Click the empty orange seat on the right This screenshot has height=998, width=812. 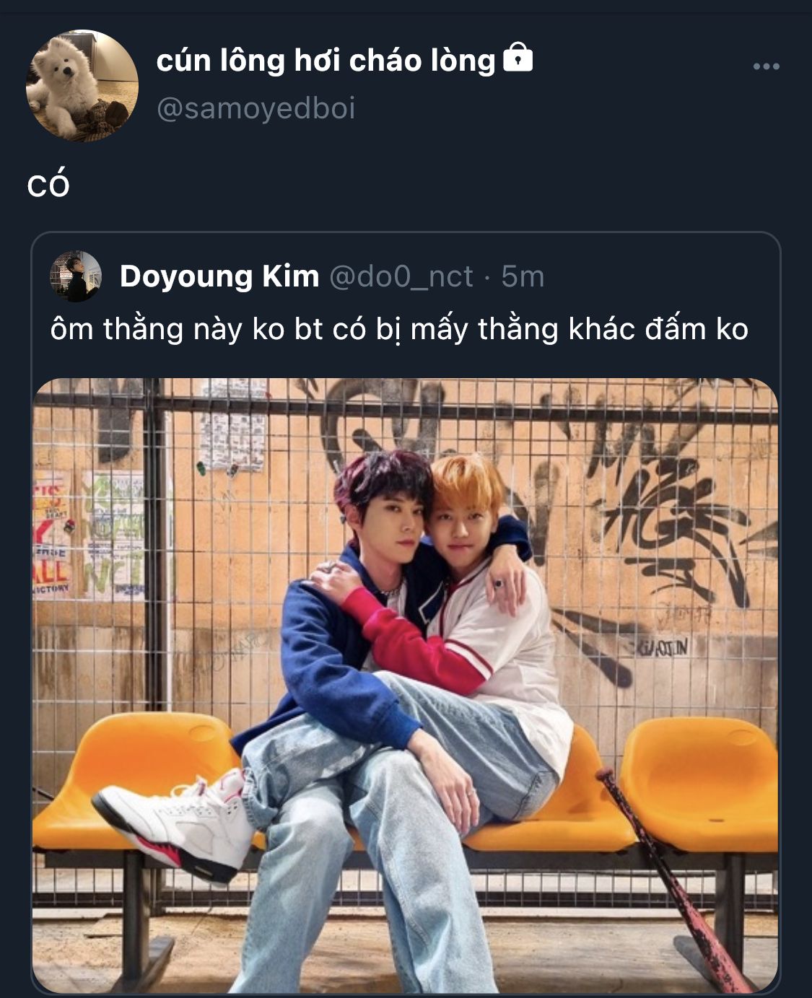(x=699, y=784)
